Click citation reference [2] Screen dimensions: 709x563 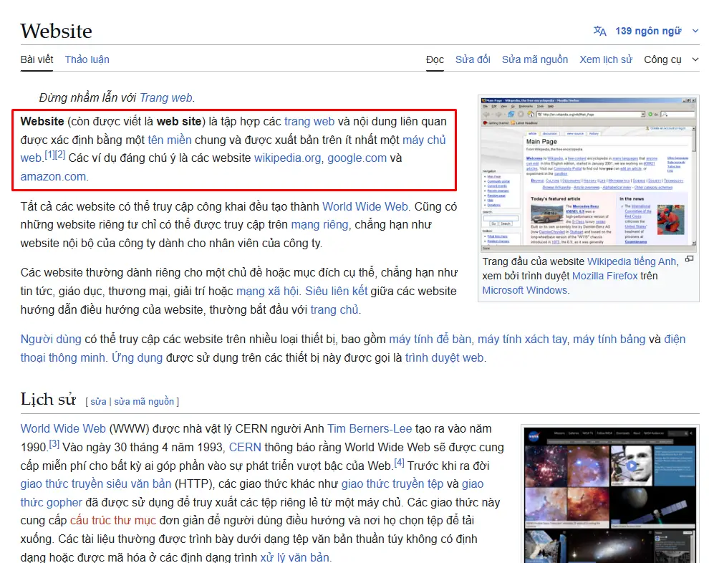pos(60,155)
